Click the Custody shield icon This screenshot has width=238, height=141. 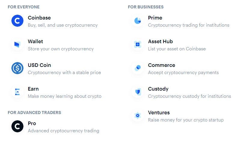point(138,92)
